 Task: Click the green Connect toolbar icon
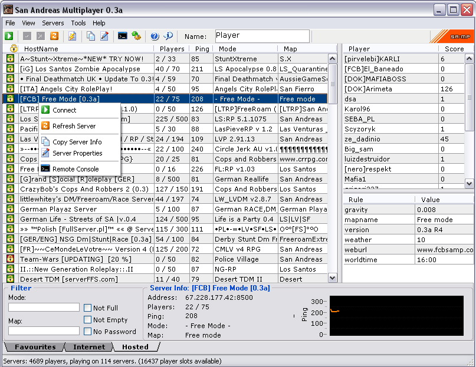click(9, 36)
